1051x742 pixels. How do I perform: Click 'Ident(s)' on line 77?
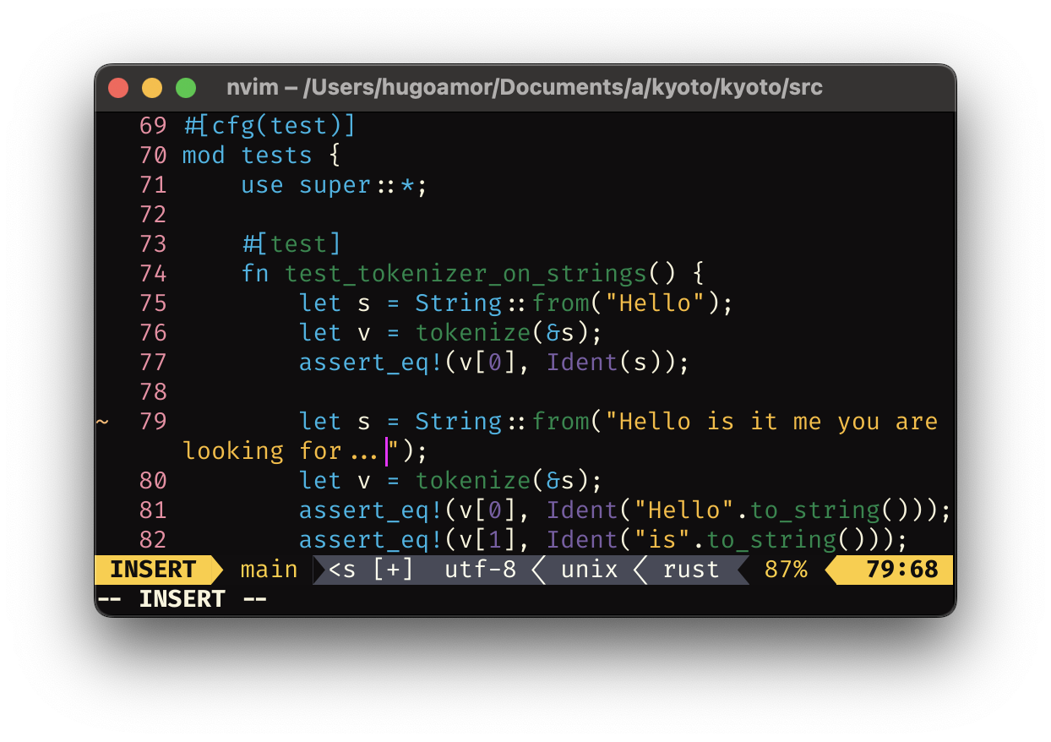point(611,363)
